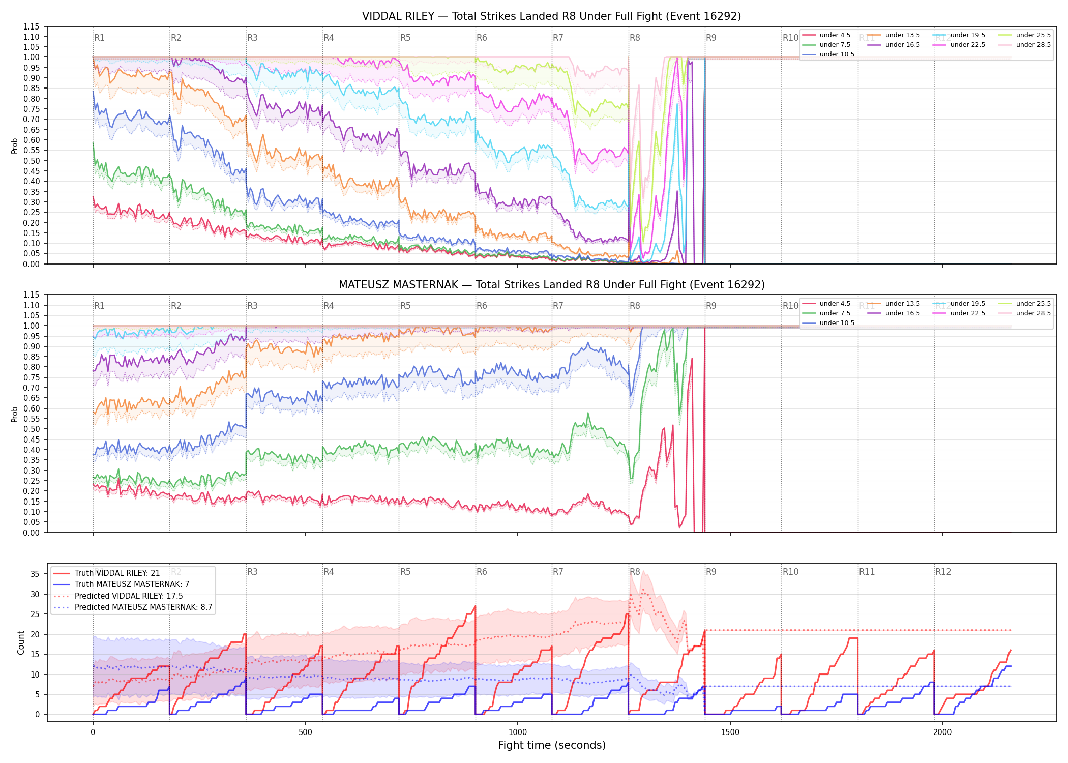The height and width of the screenshot is (763, 1068).
Task: Click 'Truth VIDDAL RILEY: 21' legend entry
Action: (x=107, y=573)
